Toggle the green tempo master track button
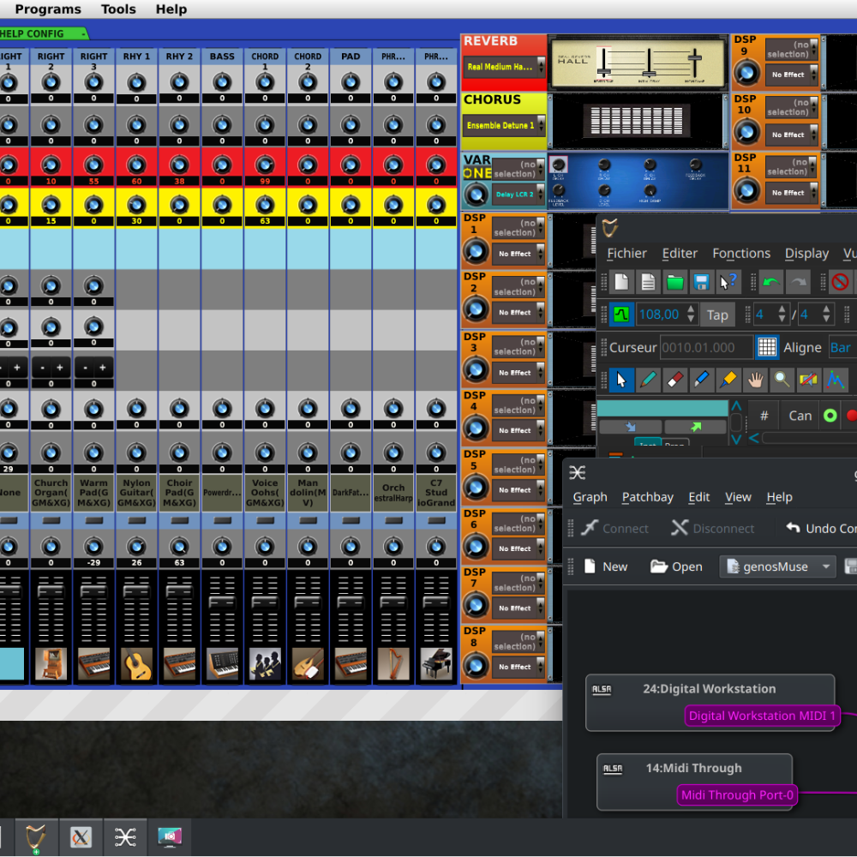 (x=620, y=315)
